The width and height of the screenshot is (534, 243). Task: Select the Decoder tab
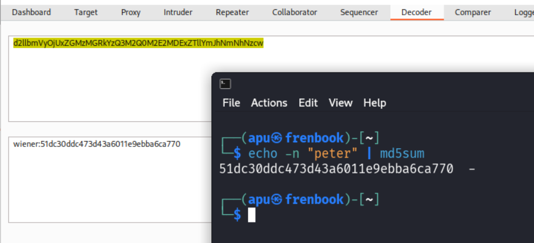[417, 12]
